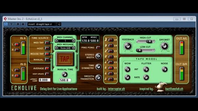This screenshot has width=198, height=111.
Task: Click the IN B level meter
Action: (23, 74)
